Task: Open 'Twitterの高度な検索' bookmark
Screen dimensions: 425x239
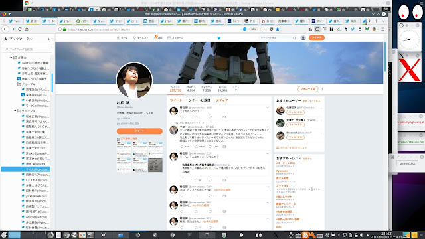Action: [33, 63]
